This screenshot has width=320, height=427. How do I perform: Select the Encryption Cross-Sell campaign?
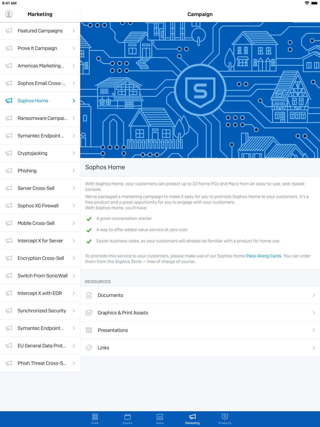click(40, 258)
